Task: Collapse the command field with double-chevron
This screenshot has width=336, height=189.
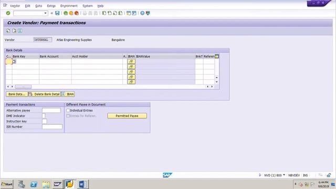Action: pos(51,13)
